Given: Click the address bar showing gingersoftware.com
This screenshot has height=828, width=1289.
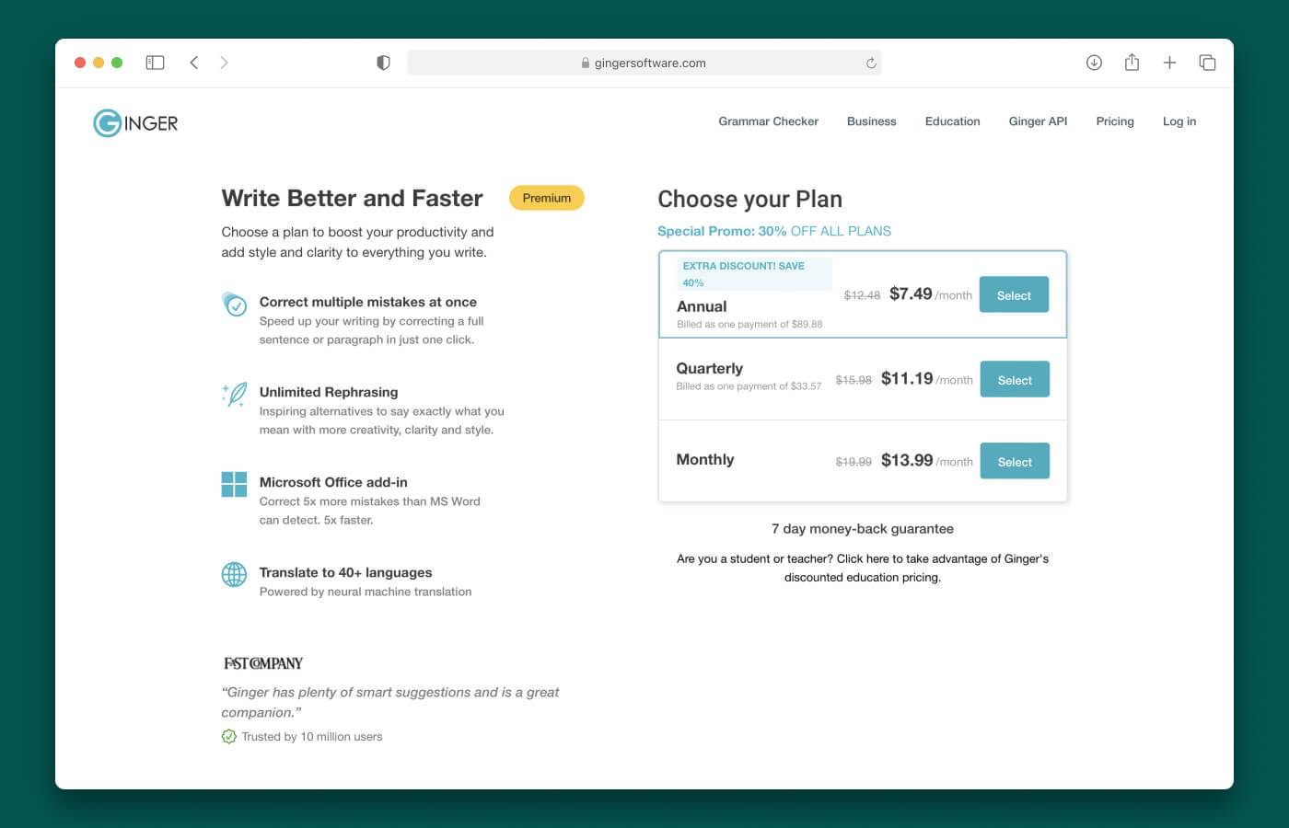Looking at the screenshot, I should pyautogui.click(x=644, y=63).
